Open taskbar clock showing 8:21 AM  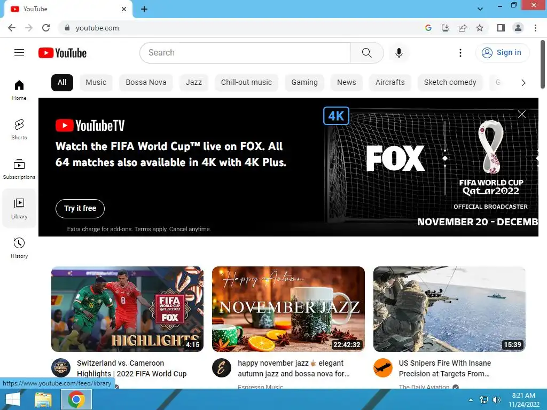(x=523, y=400)
